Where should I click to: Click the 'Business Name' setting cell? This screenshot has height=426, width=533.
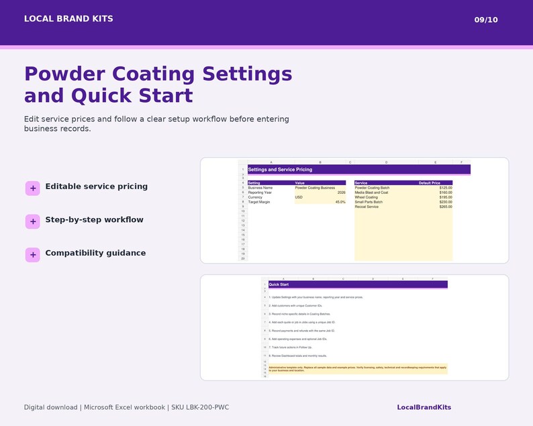[x=271, y=188]
